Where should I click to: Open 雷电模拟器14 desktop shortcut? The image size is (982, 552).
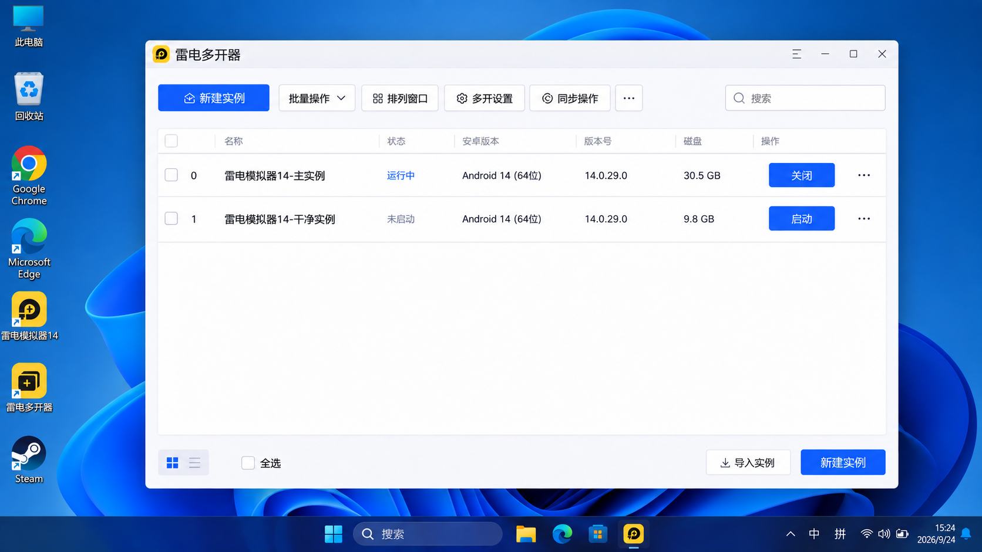click(x=29, y=316)
